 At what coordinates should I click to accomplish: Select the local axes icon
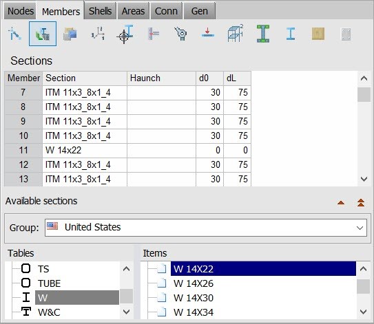98,34
